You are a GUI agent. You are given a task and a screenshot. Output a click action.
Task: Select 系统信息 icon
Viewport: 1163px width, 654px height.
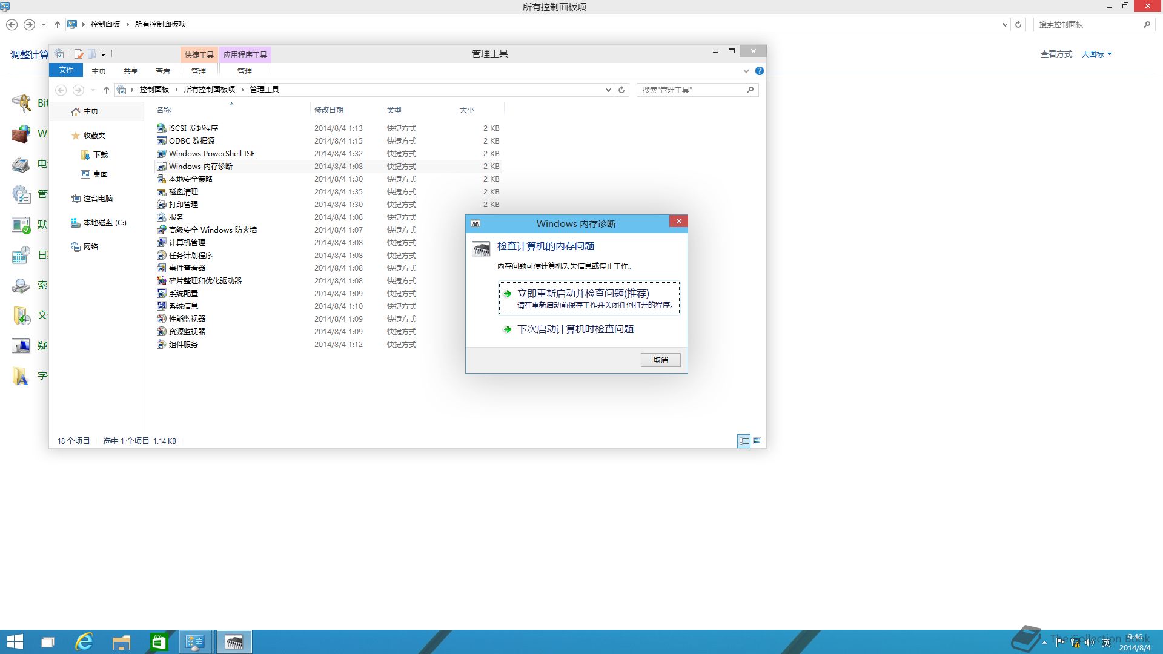click(161, 306)
